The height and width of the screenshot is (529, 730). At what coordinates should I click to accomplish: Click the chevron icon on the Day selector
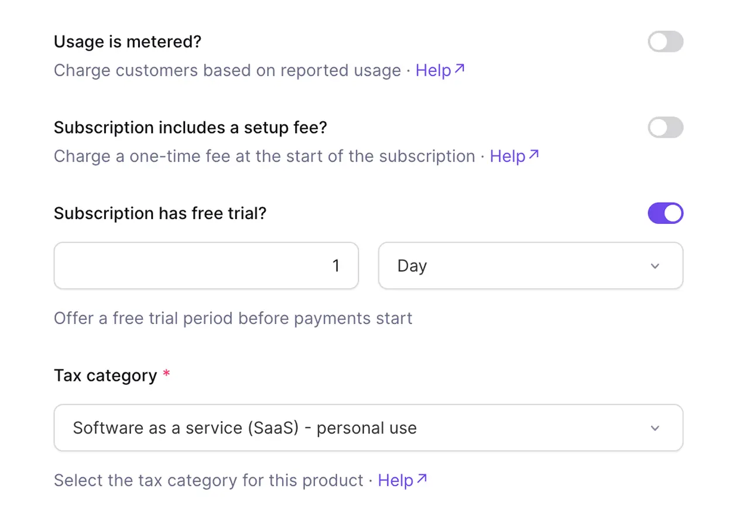tap(655, 266)
